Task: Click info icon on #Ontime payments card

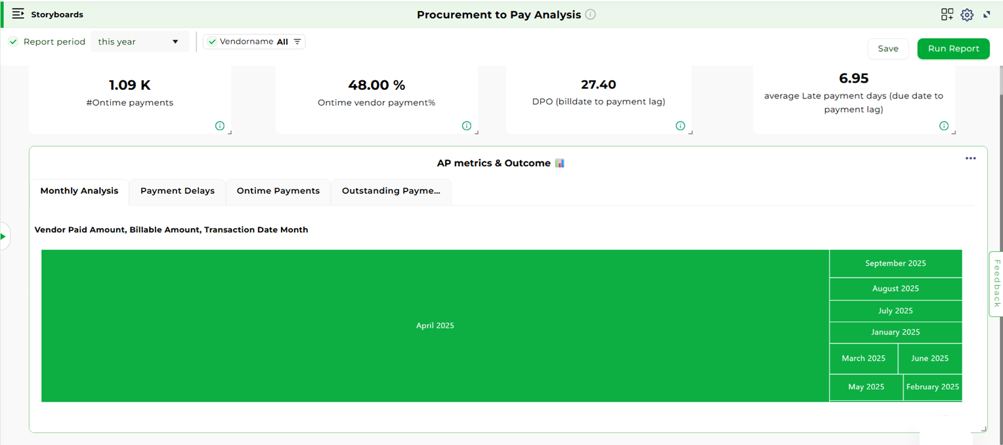Action: [x=220, y=126]
